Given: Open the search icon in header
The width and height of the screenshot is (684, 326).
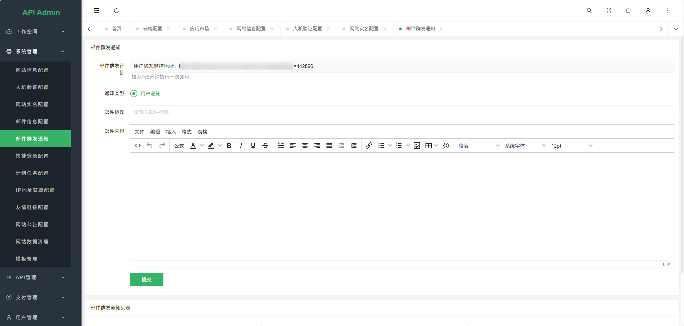Looking at the screenshot, I should (x=589, y=11).
